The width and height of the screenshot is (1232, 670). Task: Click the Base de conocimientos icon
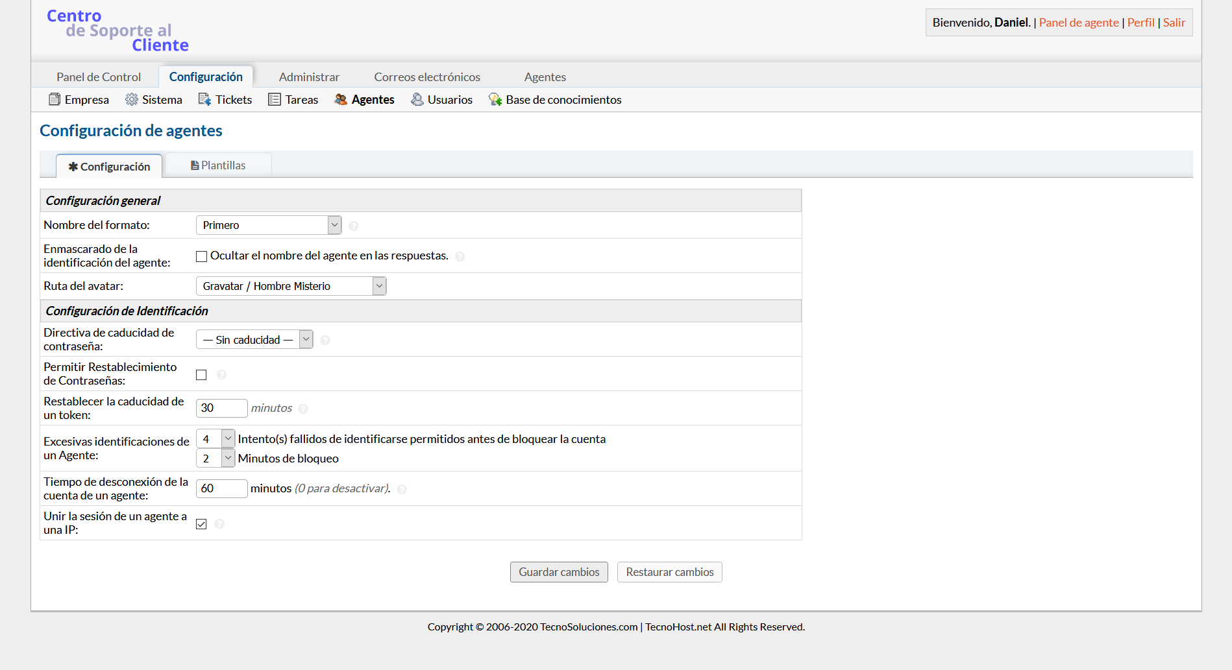tap(495, 99)
